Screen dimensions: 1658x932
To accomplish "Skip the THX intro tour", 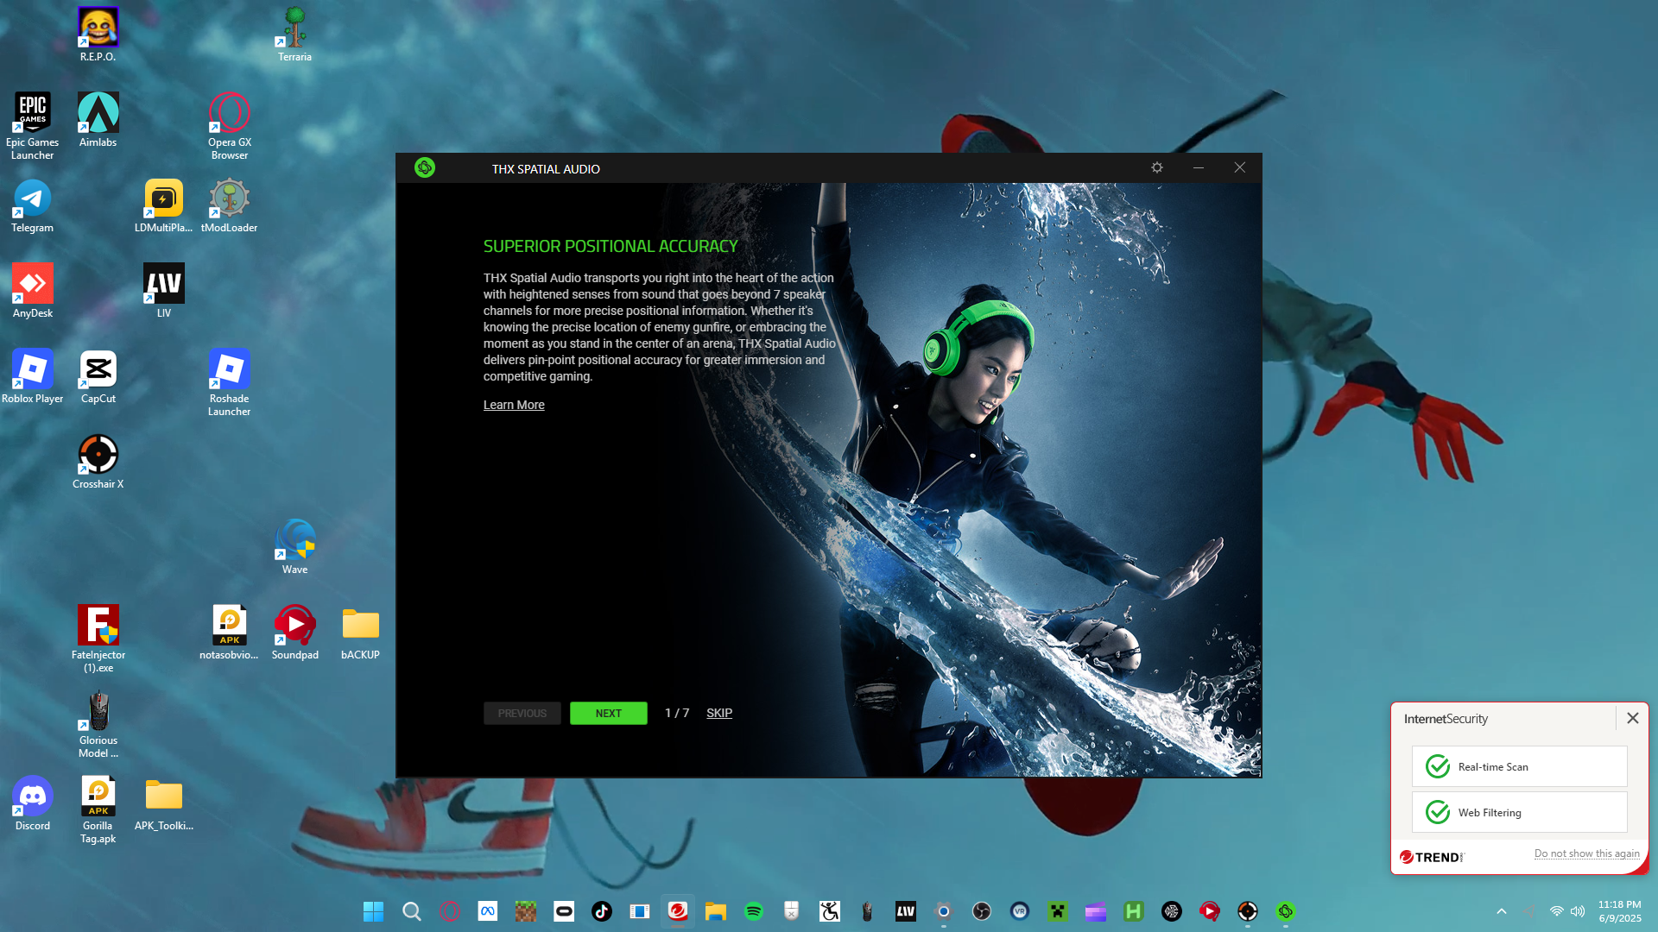I will pyautogui.click(x=718, y=713).
